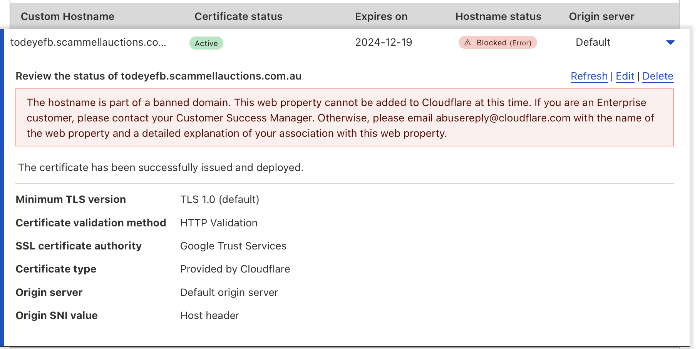Click the Edit link
The image size is (700, 349).
pos(625,76)
